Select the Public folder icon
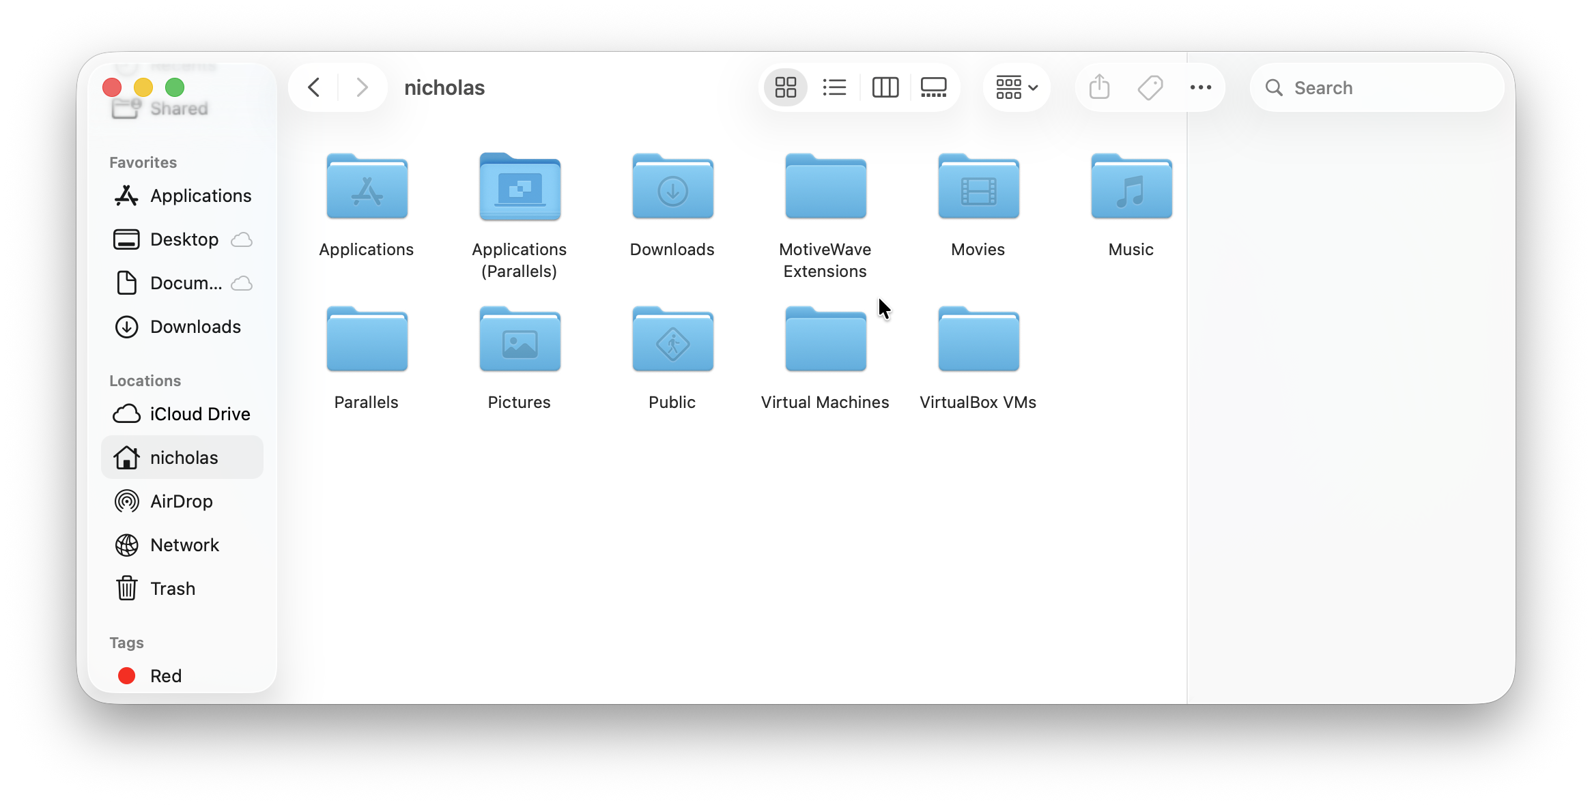This screenshot has height=805, width=1592. click(x=673, y=339)
